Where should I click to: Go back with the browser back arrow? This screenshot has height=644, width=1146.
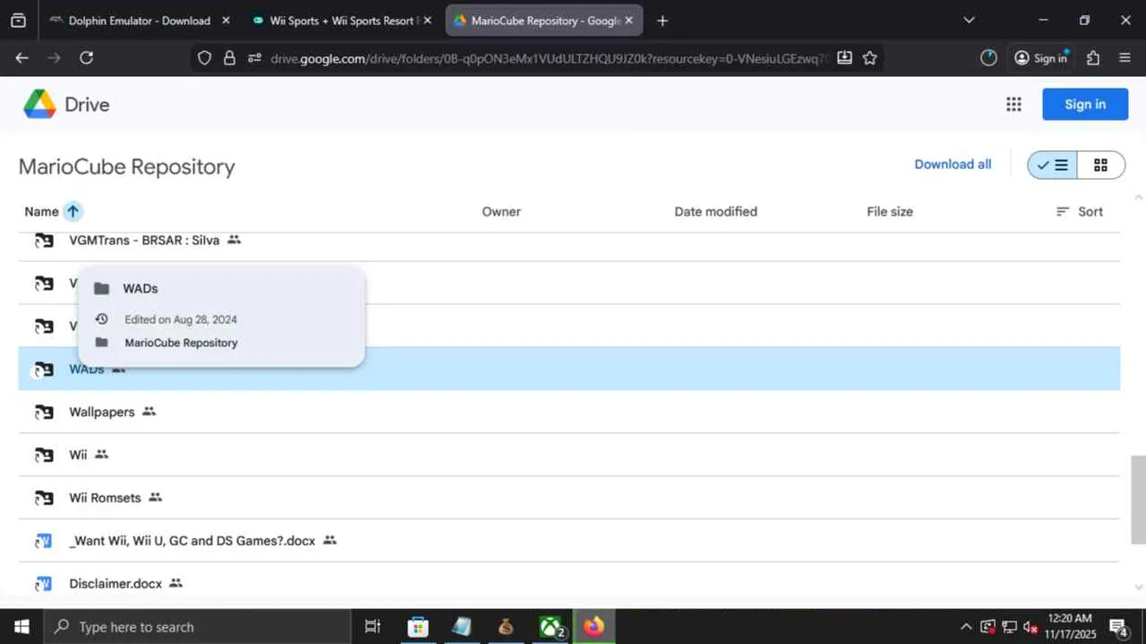coord(22,58)
